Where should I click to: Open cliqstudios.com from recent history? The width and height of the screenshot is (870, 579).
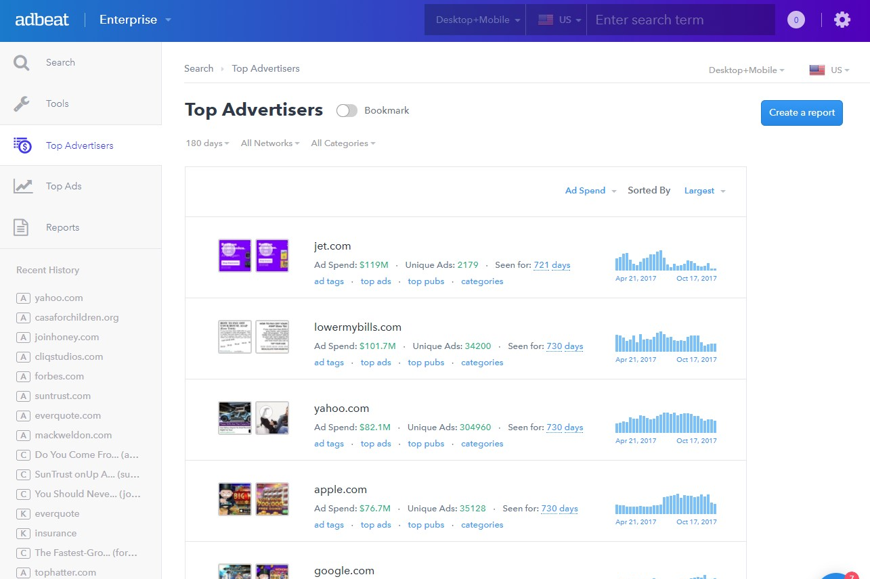pos(69,357)
